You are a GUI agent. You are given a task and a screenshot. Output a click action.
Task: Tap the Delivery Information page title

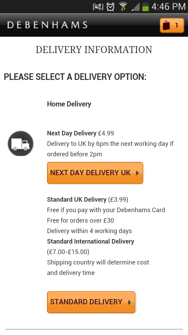tap(94, 50)
